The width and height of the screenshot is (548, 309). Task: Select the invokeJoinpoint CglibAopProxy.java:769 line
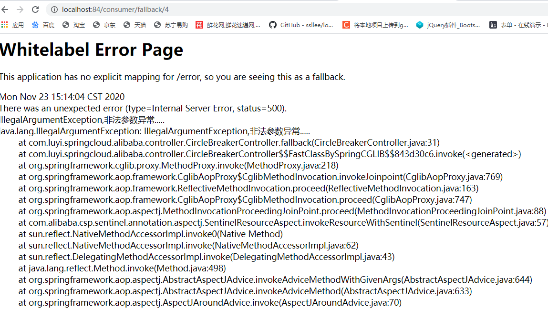pos(260,177)
